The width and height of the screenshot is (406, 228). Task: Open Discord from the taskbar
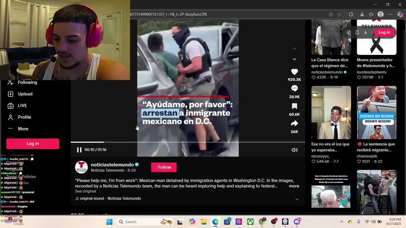(297, 222)
